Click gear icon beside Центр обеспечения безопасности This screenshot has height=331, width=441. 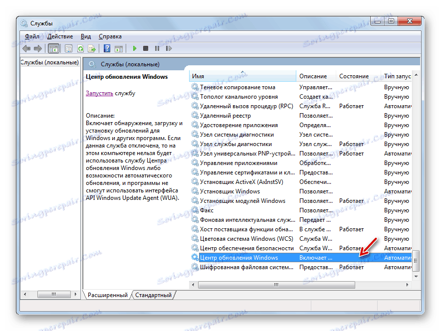tap(195, 248)
